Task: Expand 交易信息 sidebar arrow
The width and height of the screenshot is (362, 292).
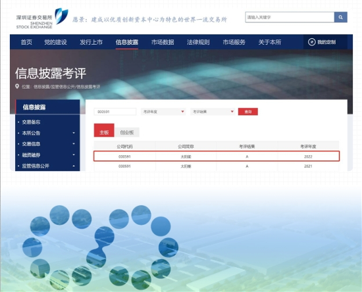Action: click(74, 143)
